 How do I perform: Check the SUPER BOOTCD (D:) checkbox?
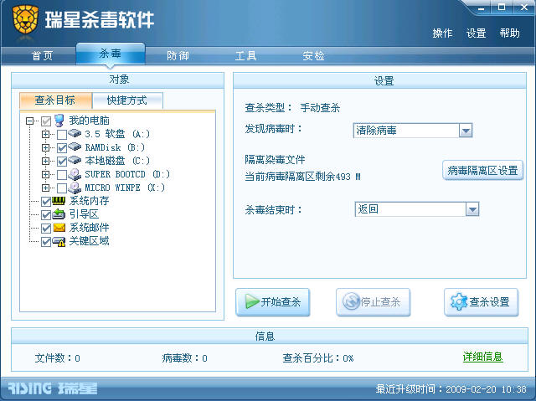pyautogui.click(x=62, y=175)
